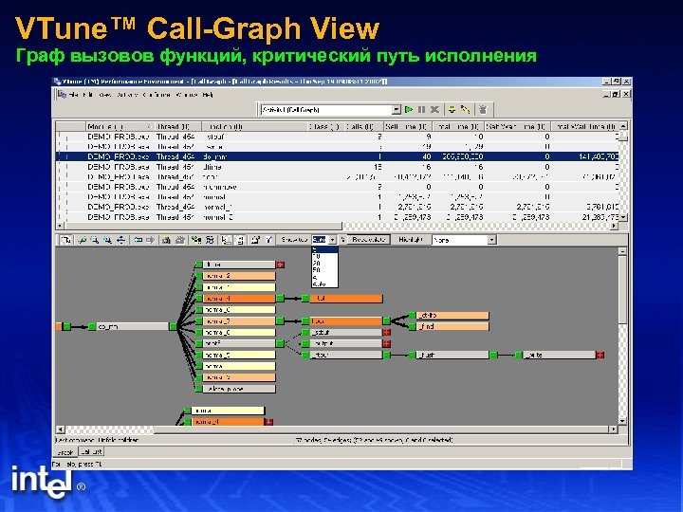
Task: Select the memmove function table row
Action: tap(338, 187)
